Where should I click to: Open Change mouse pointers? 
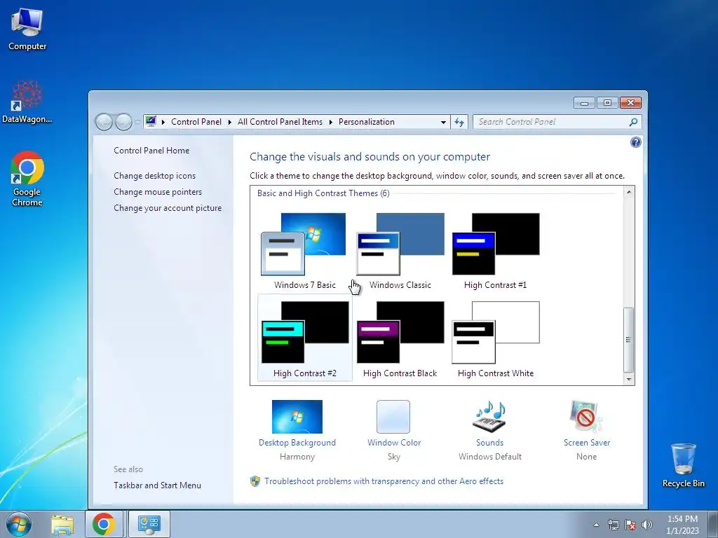click(158, 192)
